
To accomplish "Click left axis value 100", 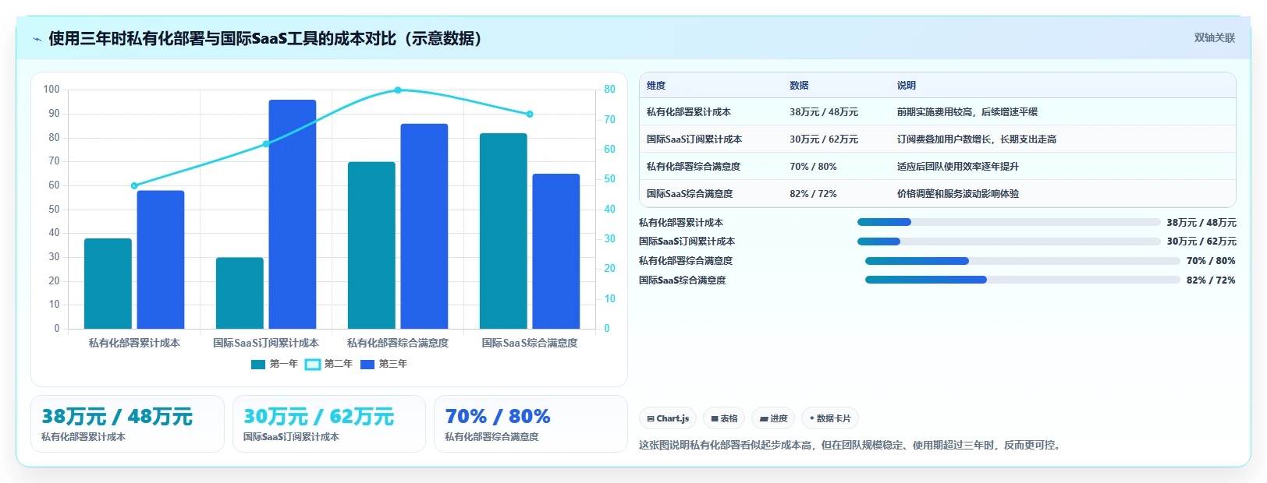I will click(x=51, y=90).
